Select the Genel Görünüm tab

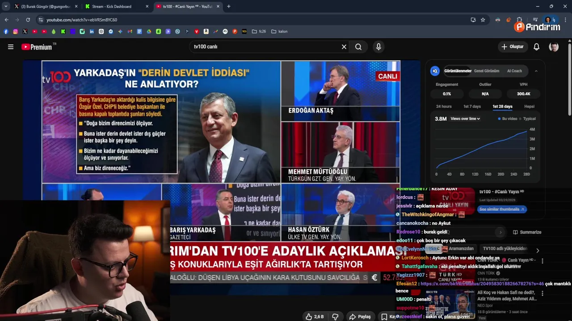487,71
